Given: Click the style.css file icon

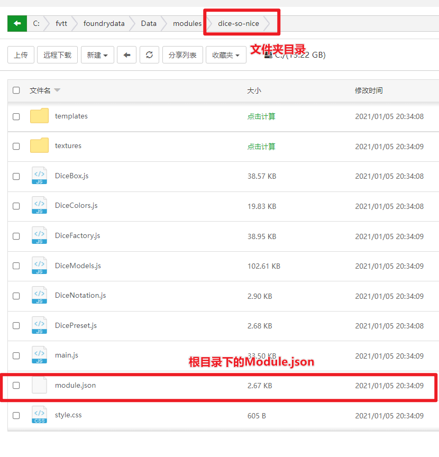Looking at the screenshot, I should click(x=39, y=415).
